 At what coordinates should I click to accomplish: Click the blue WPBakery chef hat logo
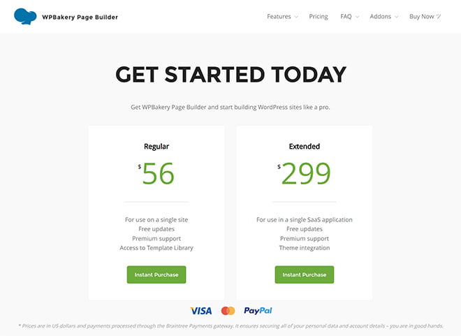25,17
